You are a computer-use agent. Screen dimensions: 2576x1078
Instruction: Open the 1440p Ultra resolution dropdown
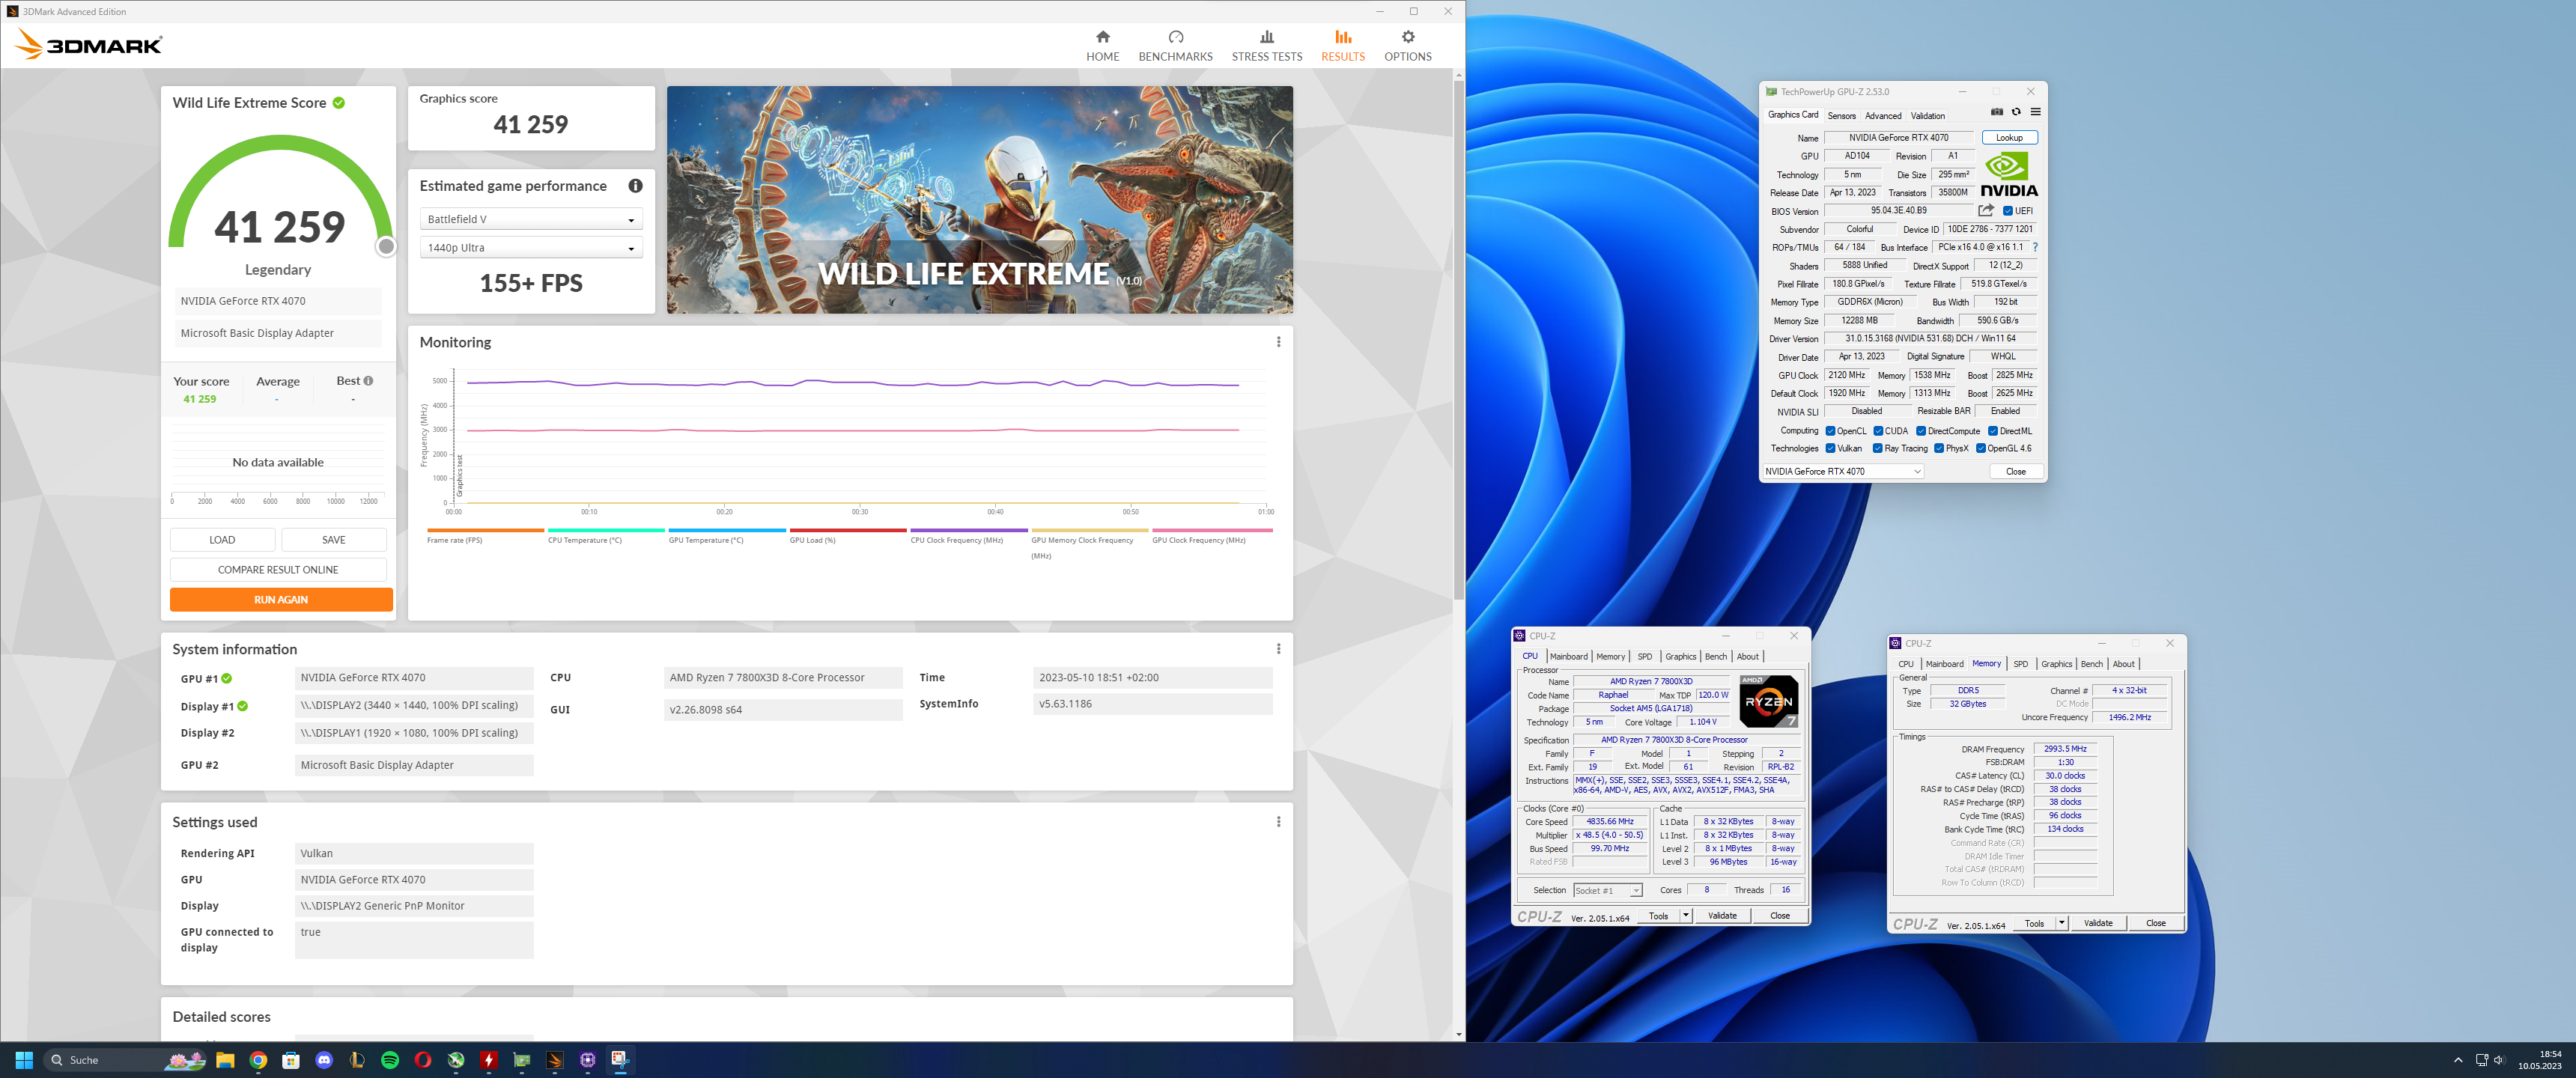pos(531,248)
